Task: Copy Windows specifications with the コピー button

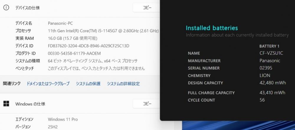Action: 146,104
